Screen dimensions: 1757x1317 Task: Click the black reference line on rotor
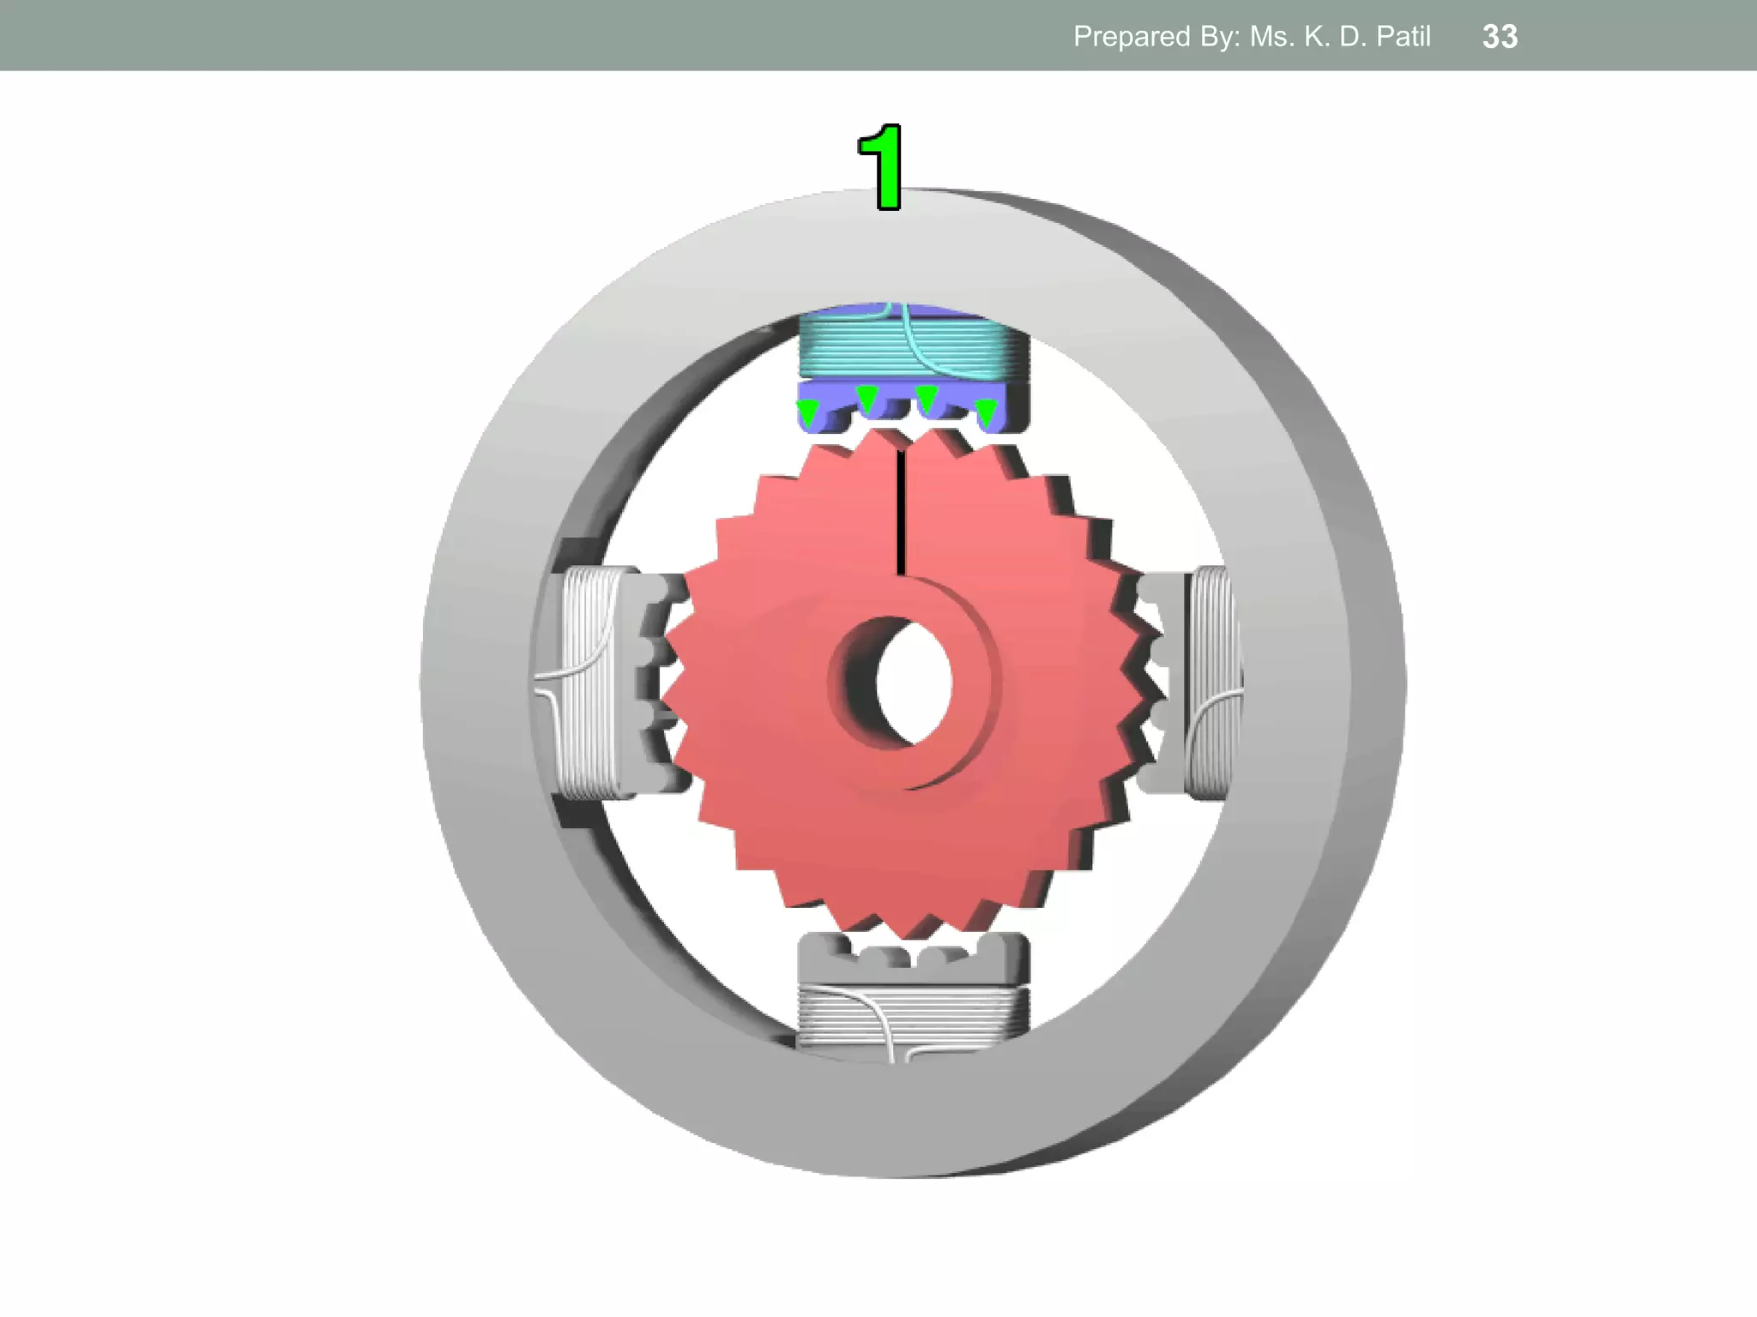pyautogui.click(x=901, y=512)
